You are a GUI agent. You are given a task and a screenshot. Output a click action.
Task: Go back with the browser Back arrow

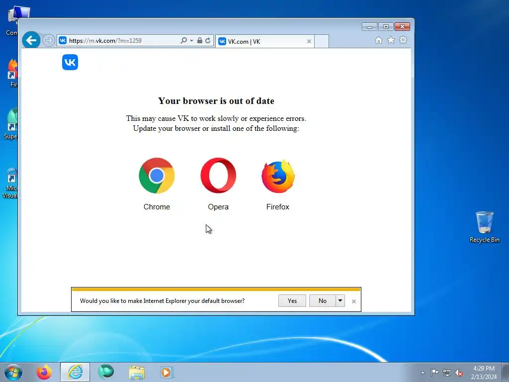(31, 40)
